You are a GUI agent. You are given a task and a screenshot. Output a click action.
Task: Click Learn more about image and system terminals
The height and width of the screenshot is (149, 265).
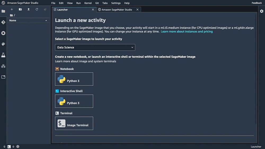click(x=86, y=61)
